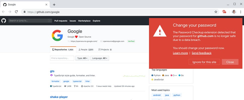Switch to the Projects tab
Image resolution: width=244 pixels, height=100 pixels.
click(x=105, y=49)
